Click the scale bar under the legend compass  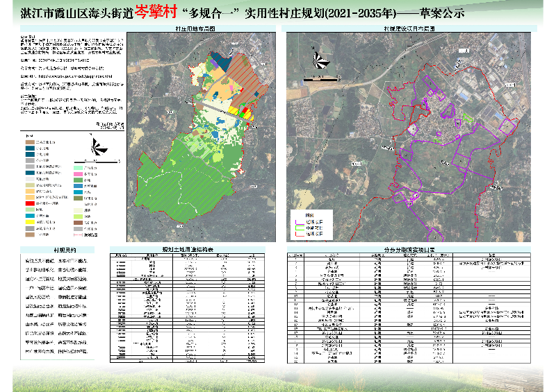98,162
